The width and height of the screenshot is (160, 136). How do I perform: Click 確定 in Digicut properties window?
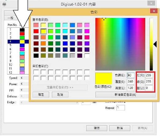[x=97, y=128]
